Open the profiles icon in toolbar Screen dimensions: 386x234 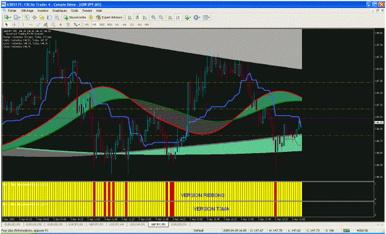[16, 17]
